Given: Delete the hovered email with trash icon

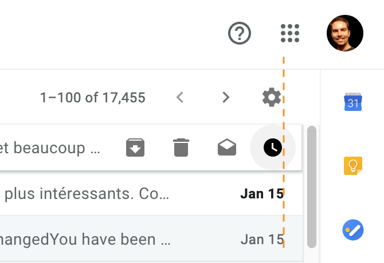Looking at the screenshot, I should click(181, 148).
